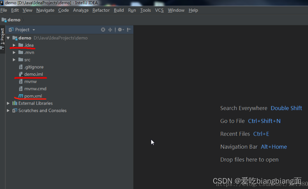Open the Build menu
This screenshot has height=189, width=308.
(119, 10)
